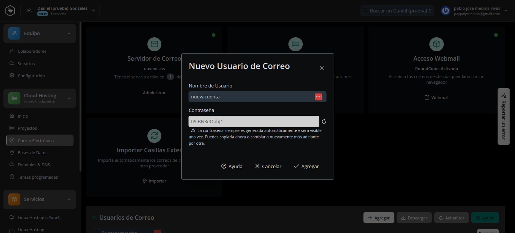Close the Nuevo Usuario de Correo dialog
This screenshot has width=515, height=233.
click(322, 68)
